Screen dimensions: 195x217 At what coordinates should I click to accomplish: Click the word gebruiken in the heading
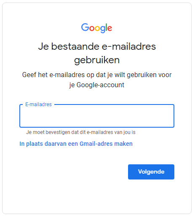(97, 60)
